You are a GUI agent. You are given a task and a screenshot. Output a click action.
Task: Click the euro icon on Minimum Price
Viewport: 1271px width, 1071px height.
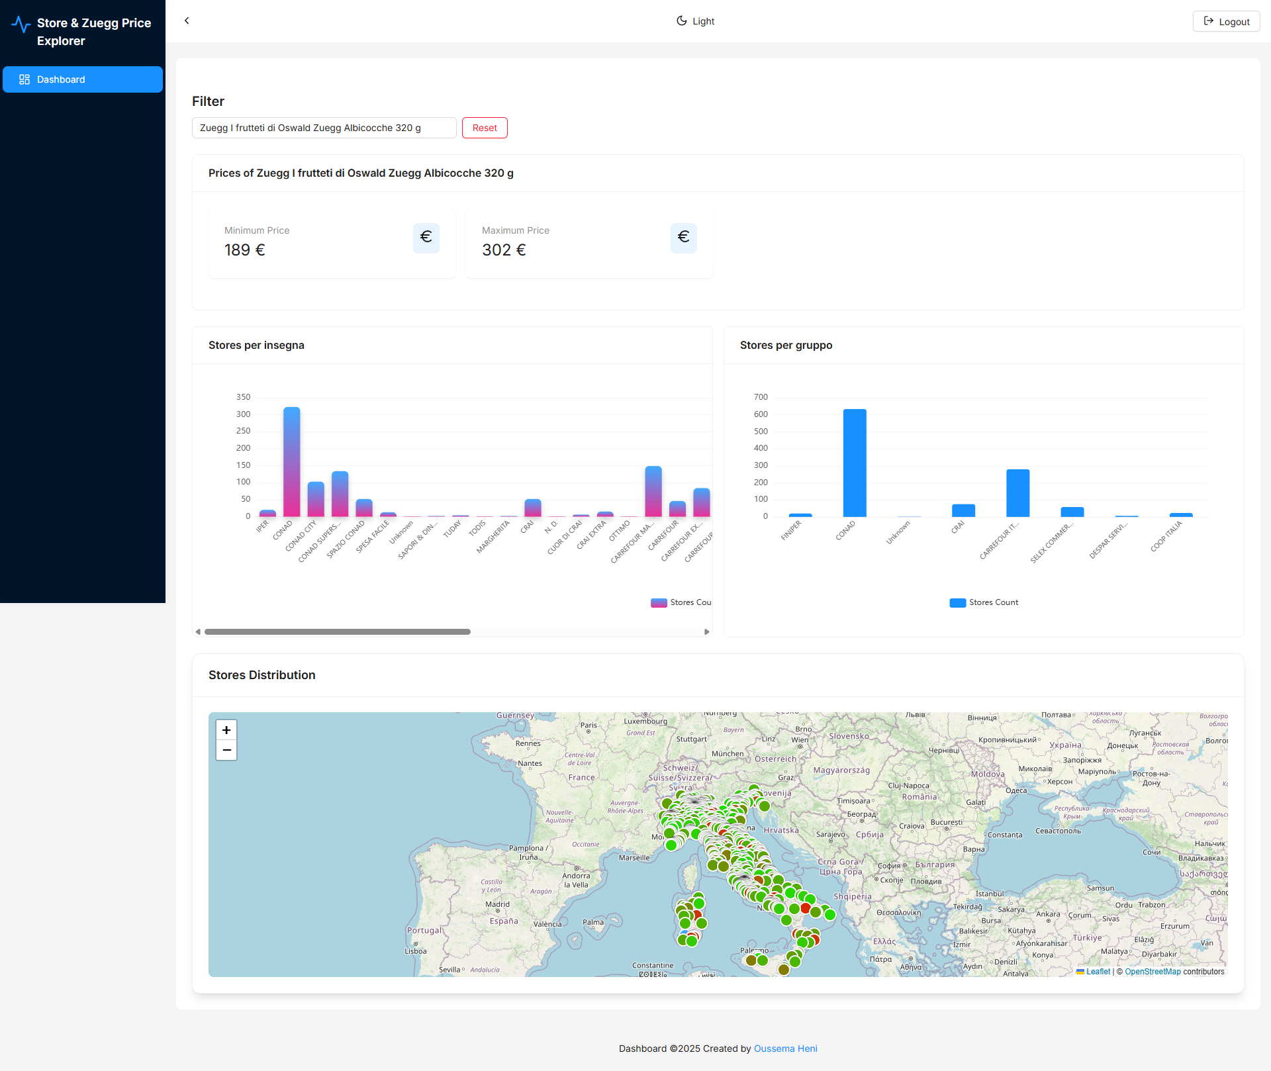(x=426, y=237)
